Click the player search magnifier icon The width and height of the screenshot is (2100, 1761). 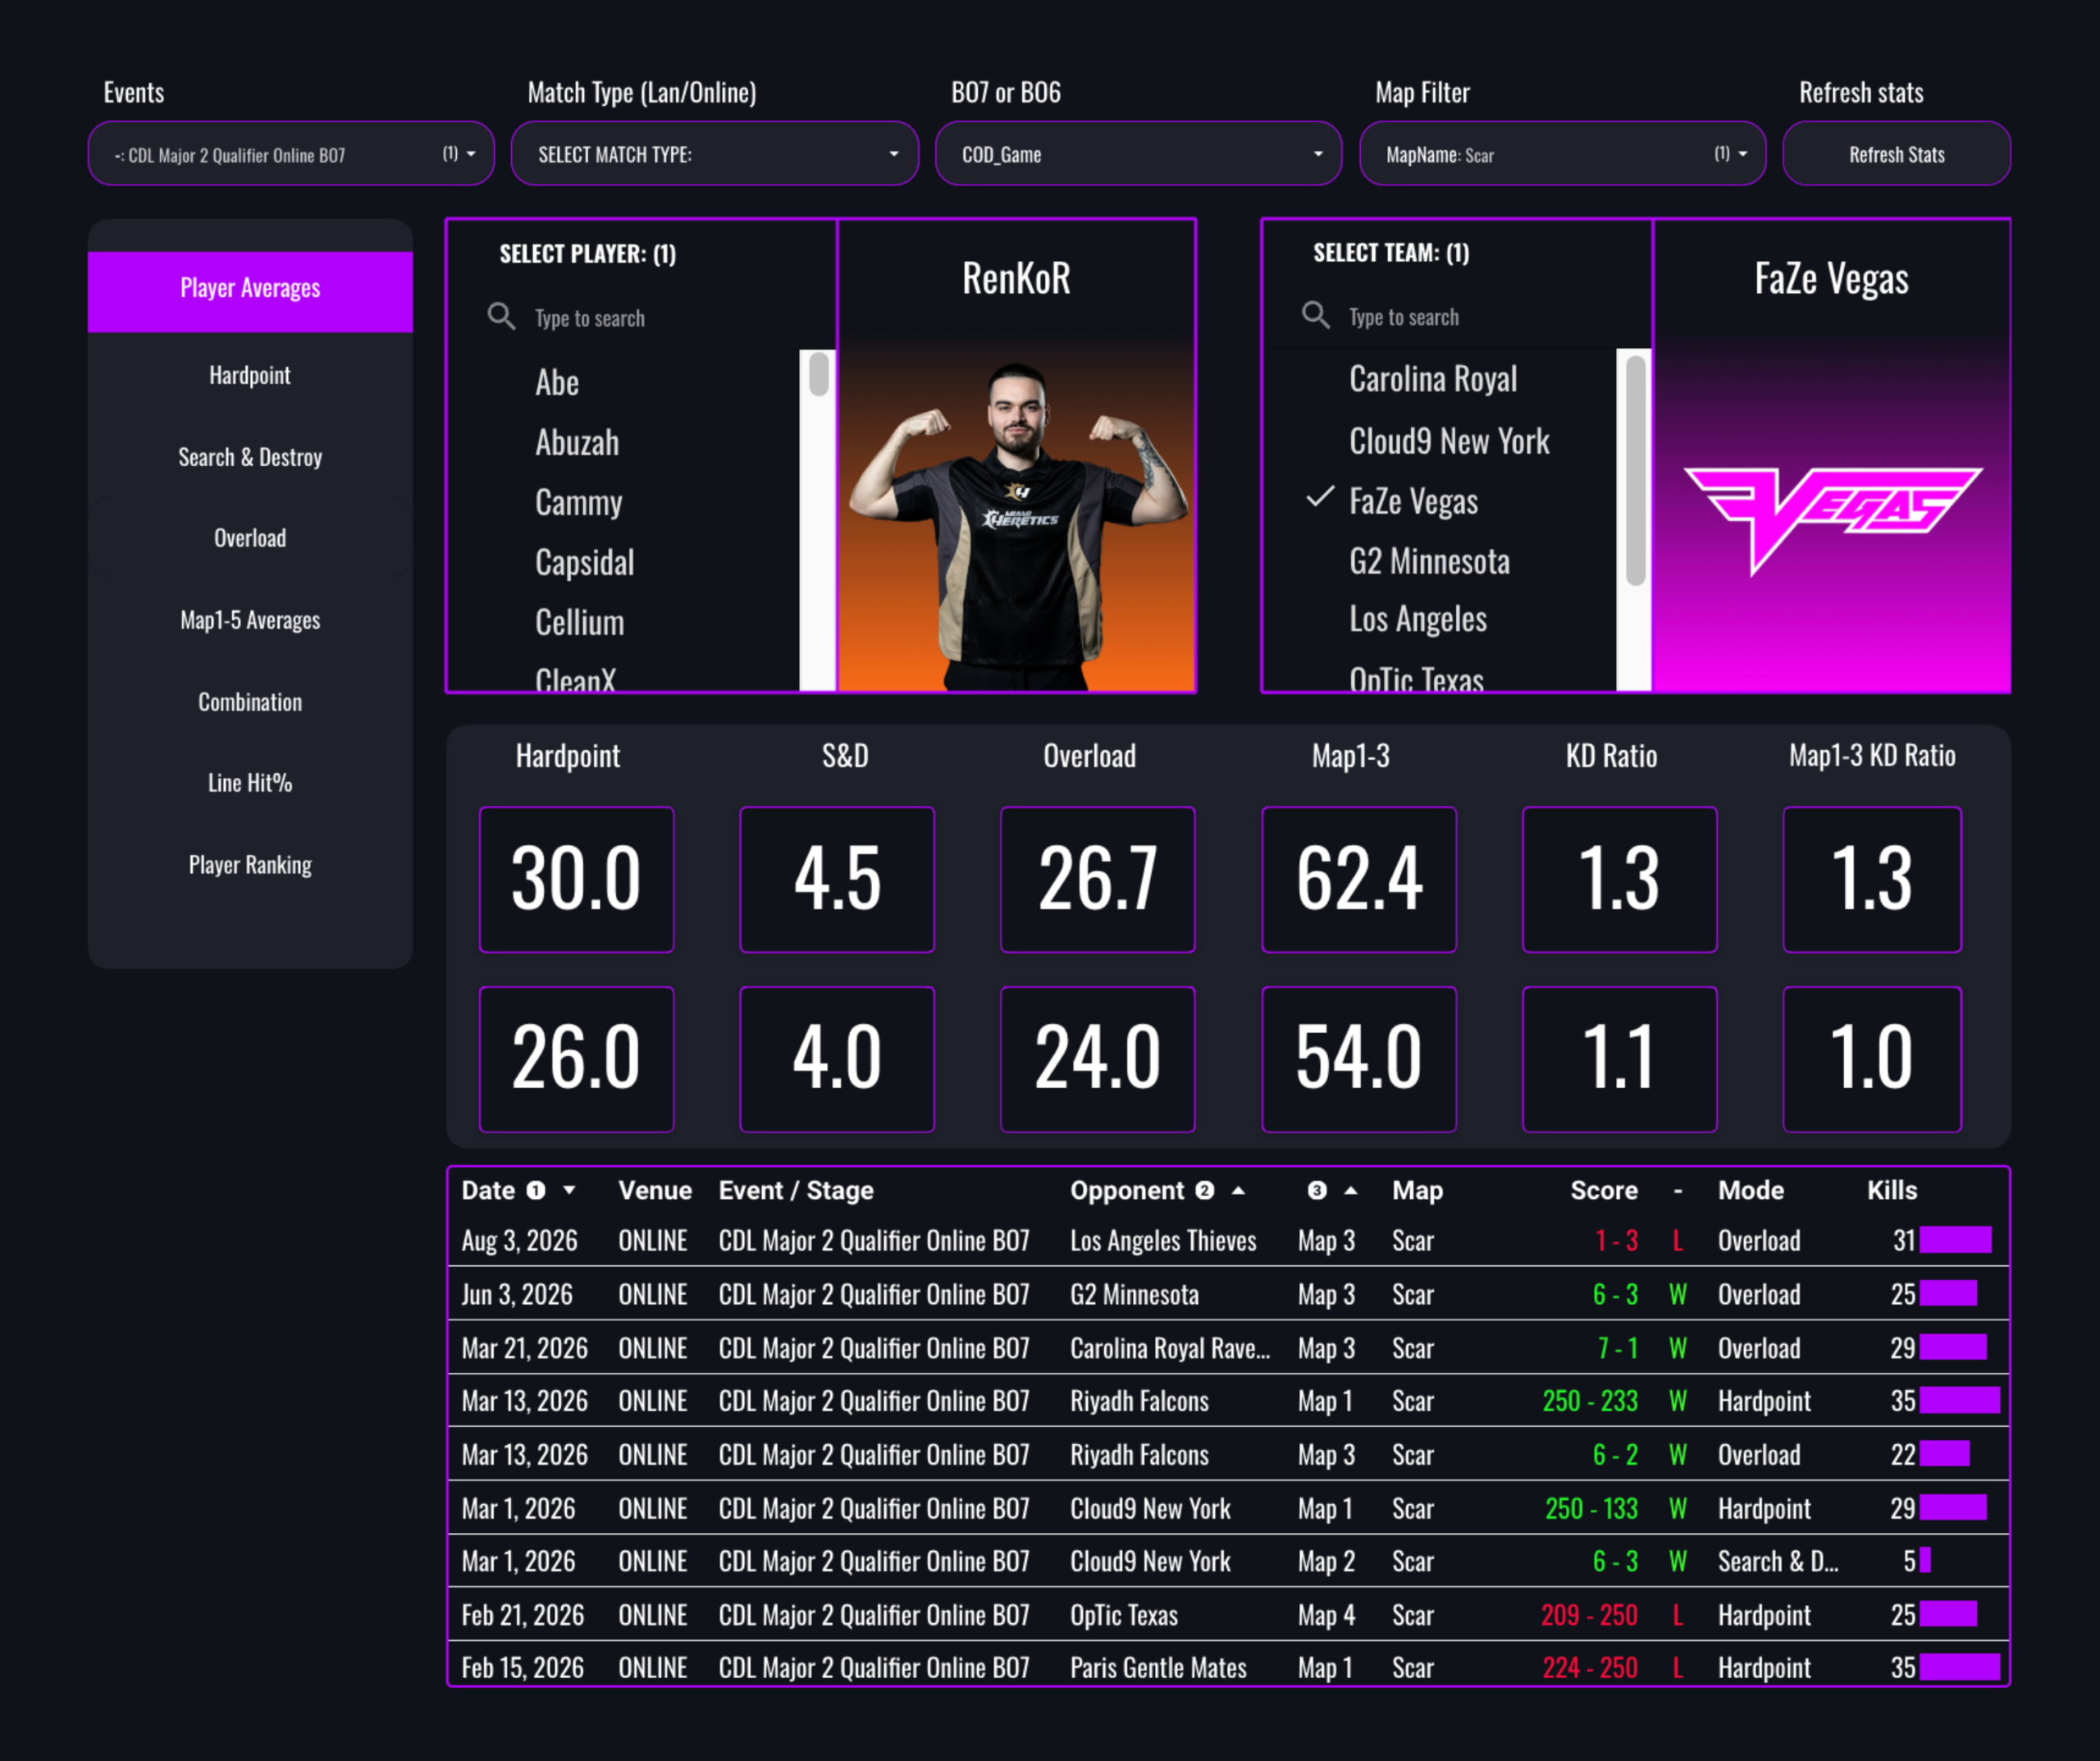click(x=501, y=318)
